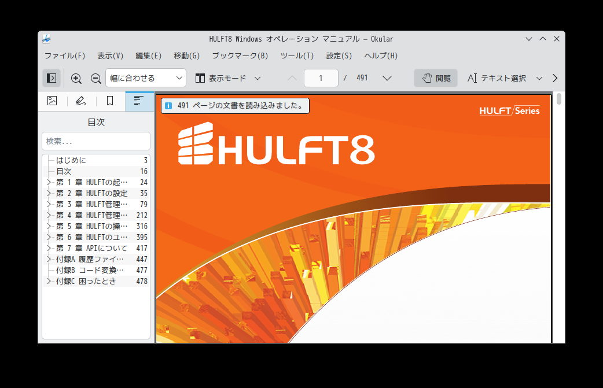Click the document vertical scrollbar handle
Screen dimensions: 603x388
click(x=559, y=99)
